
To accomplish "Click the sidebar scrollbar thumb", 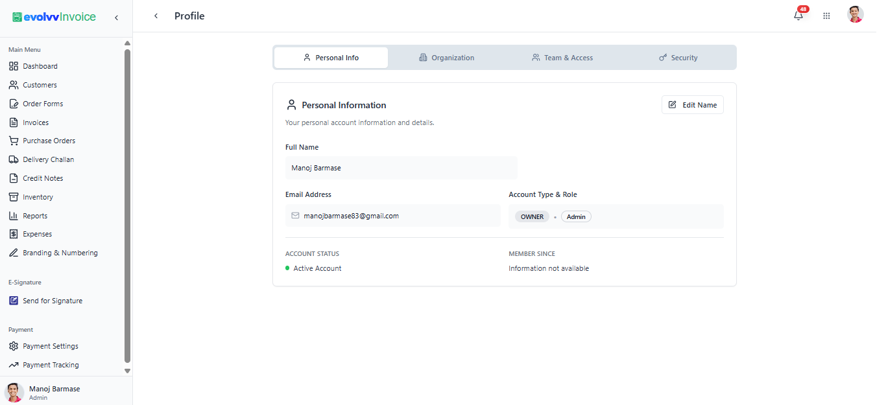I will (127, 205).
